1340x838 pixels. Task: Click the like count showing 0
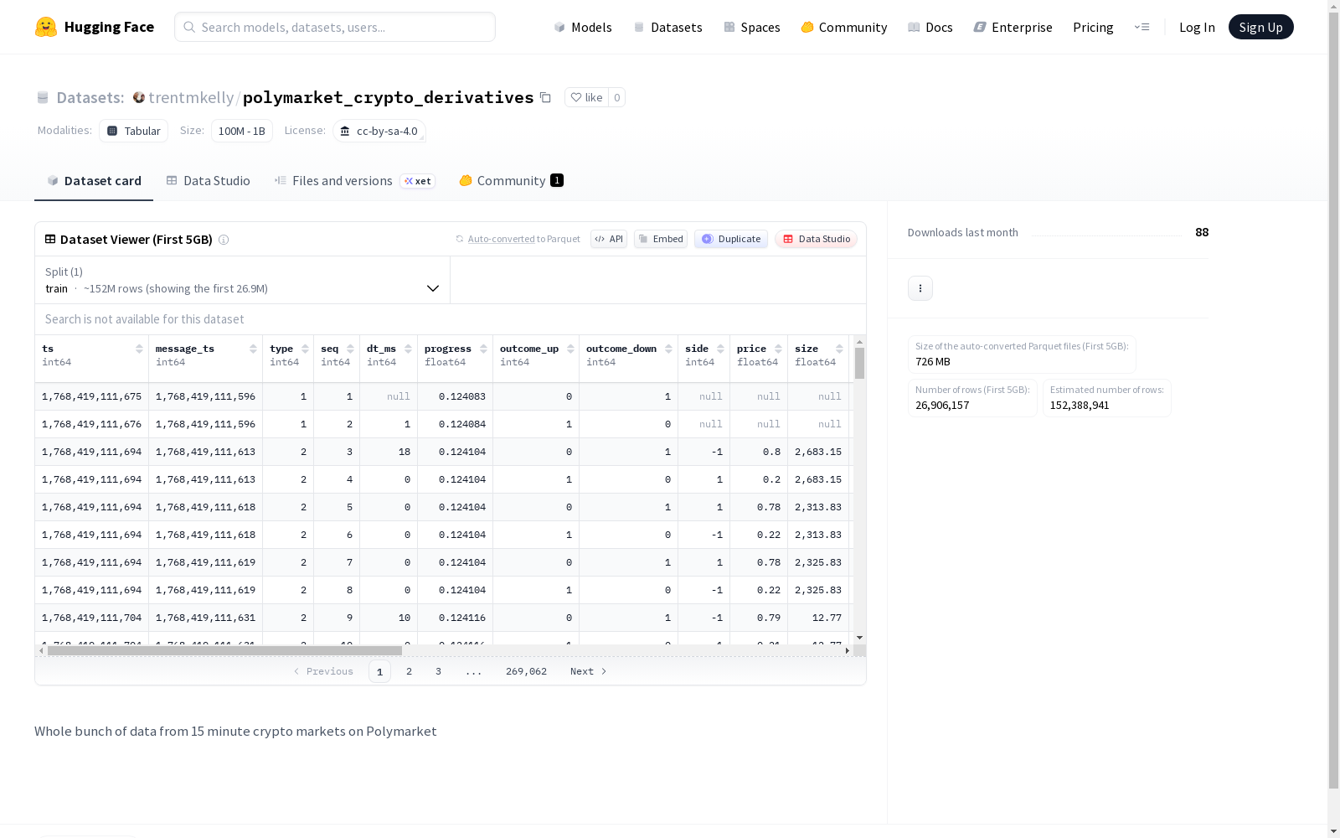point(617,97)
